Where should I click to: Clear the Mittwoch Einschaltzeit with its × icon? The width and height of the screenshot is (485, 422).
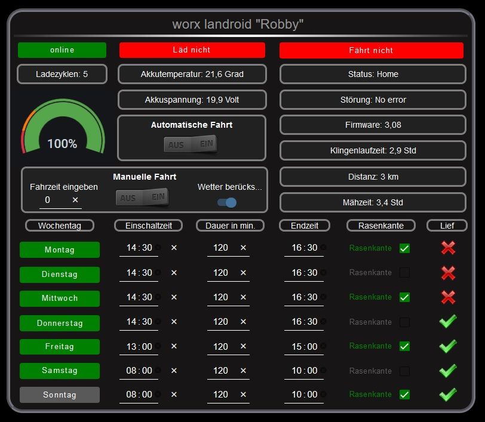[x=174, y=297]
